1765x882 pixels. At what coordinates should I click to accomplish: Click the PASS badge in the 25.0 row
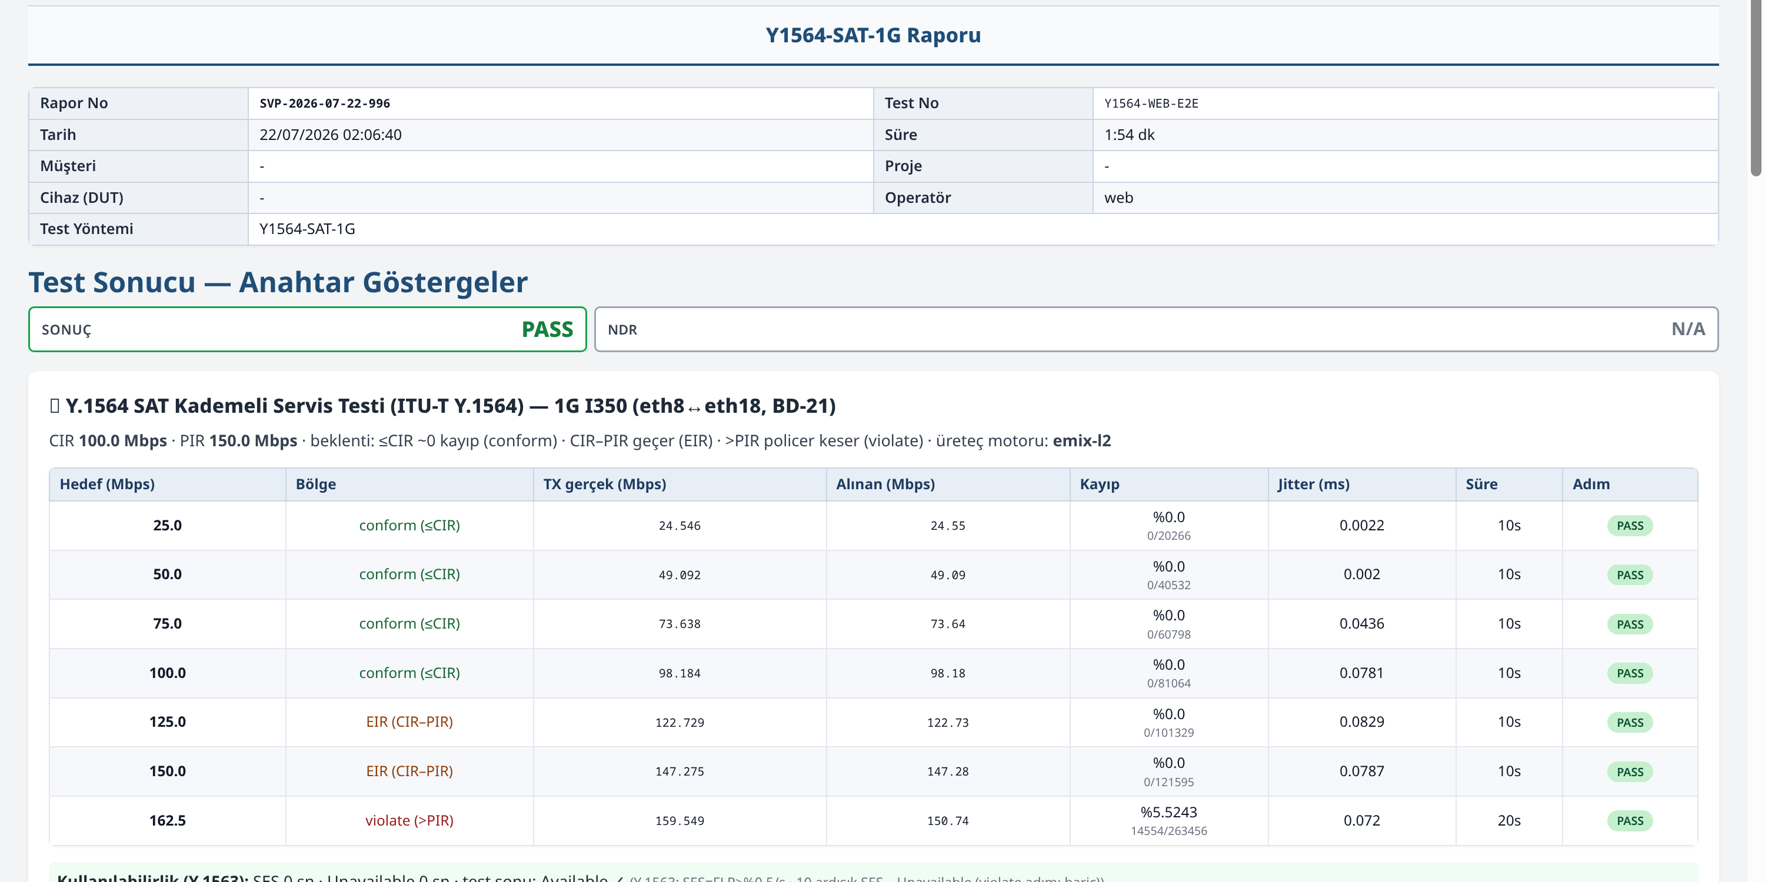tap(1630, 526)
